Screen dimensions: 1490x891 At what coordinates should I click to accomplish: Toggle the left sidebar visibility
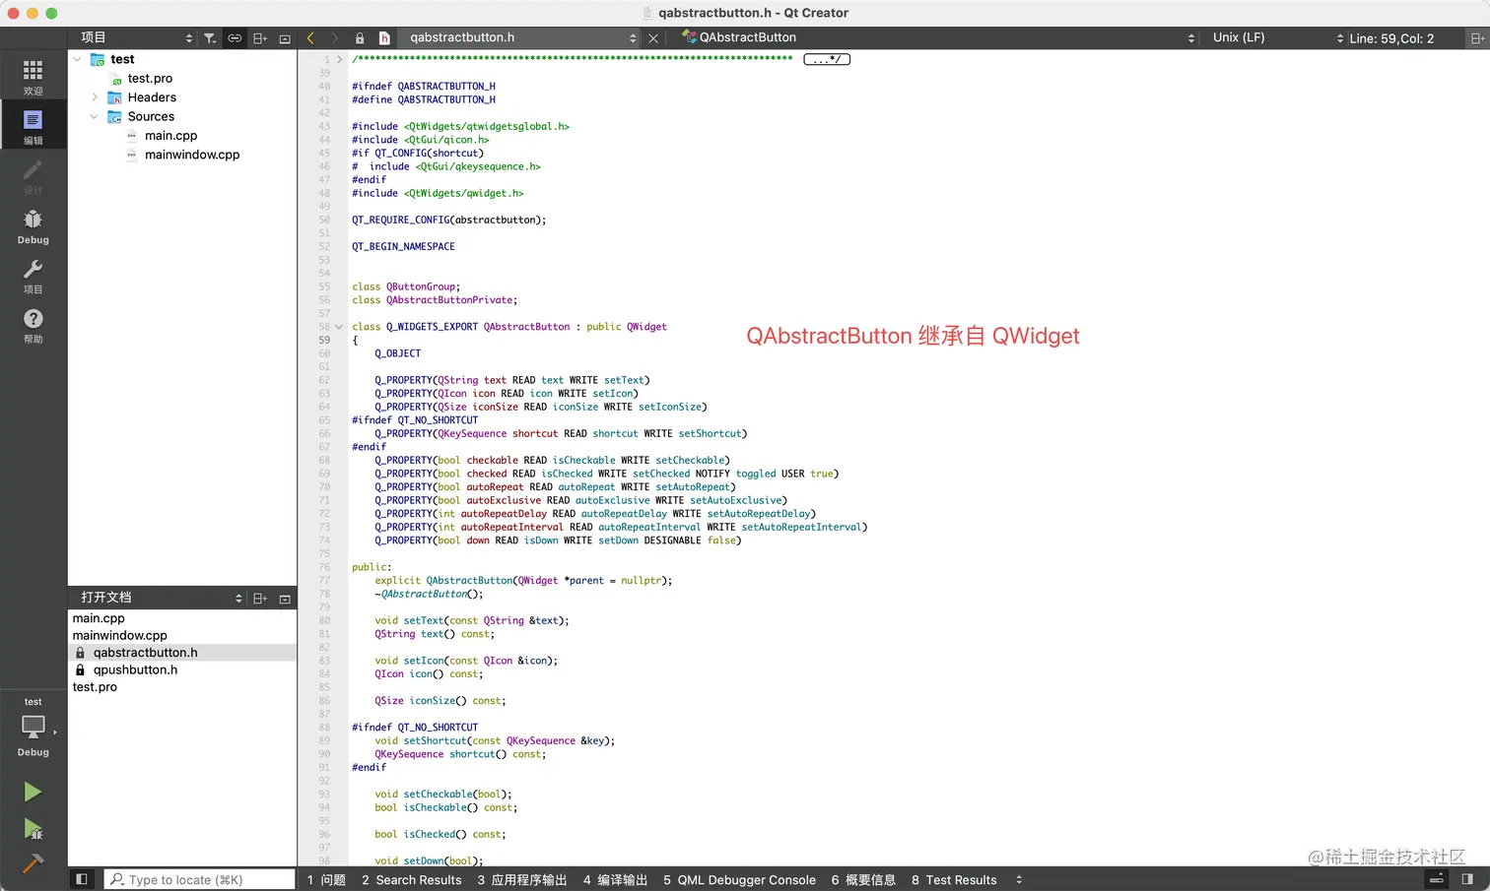click(82, 879)
